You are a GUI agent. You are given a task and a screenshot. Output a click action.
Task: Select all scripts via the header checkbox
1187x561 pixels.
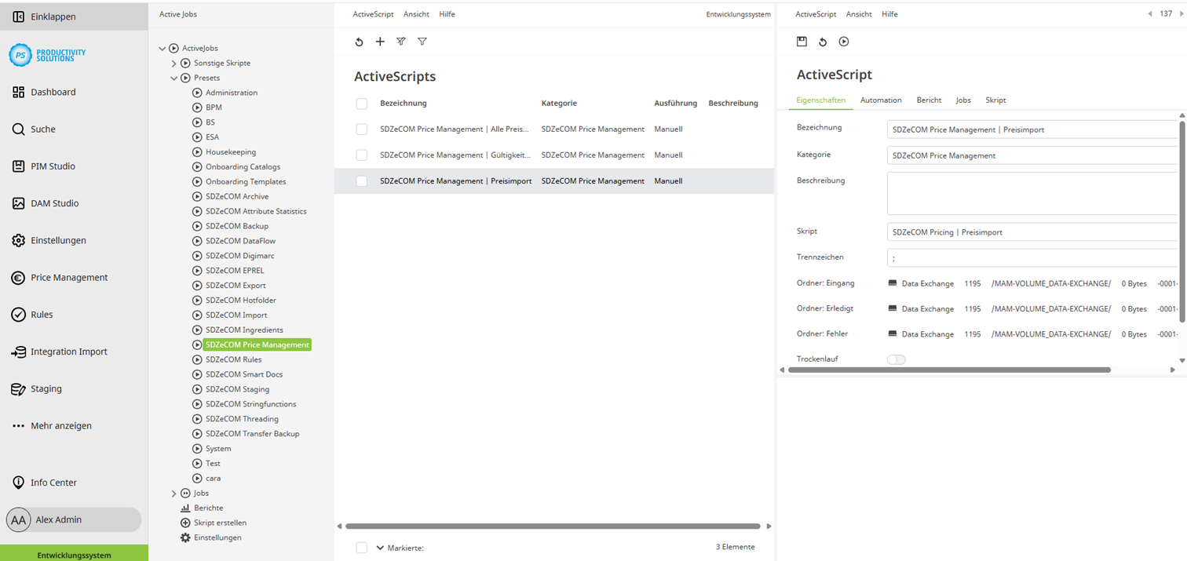pyautogui.click(x=361, y=103)
